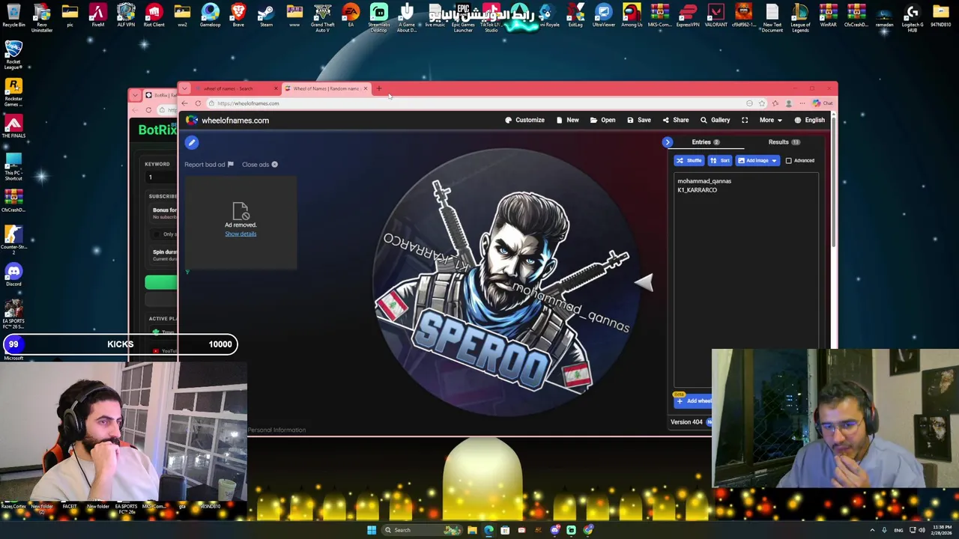The width and height of the screenshot is (959, 539).
Task: Show hidden system tray icons
Action: pos(872,530)
